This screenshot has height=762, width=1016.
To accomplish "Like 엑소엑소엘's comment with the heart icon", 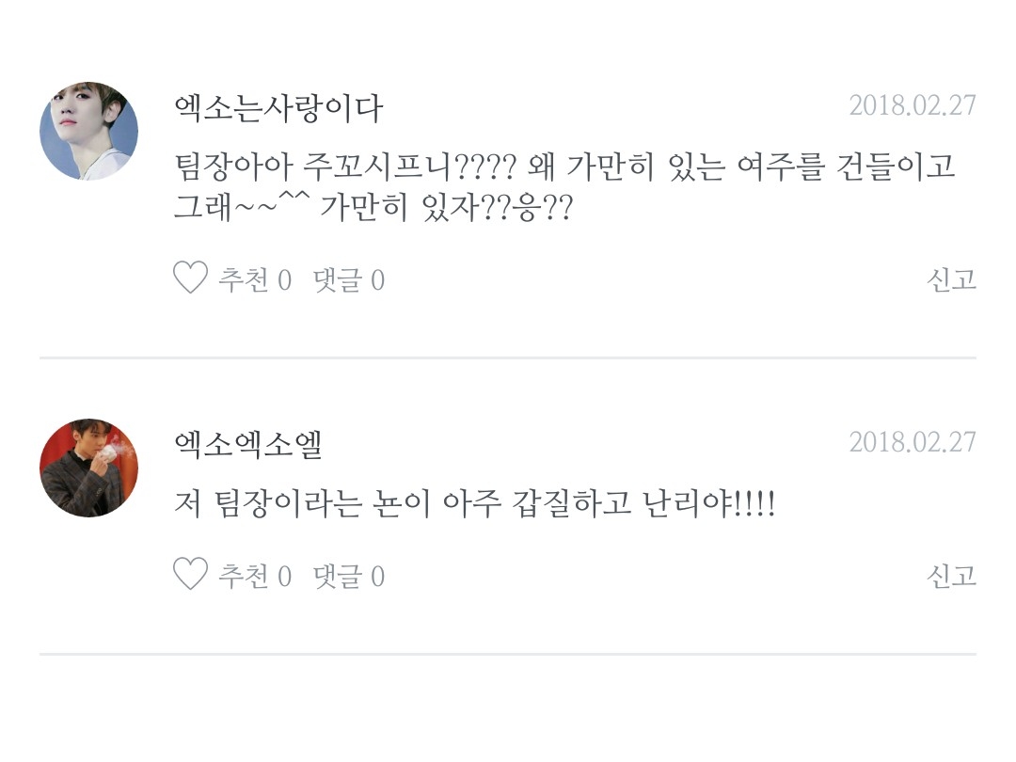I will pyautogui.click(x=190, y=575).
